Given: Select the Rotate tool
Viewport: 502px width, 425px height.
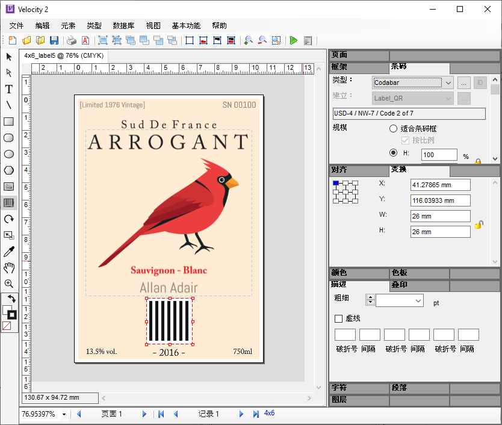Looking at the screenshot, I should 9,219.
